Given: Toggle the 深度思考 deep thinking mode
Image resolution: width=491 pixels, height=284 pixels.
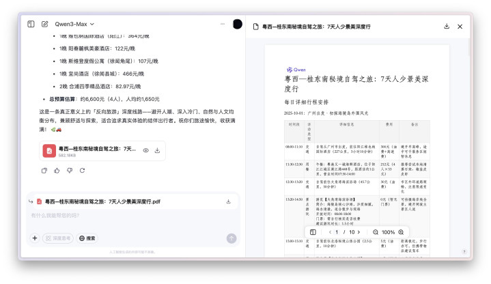Looking at the screenshot, I should click(58, 238).
